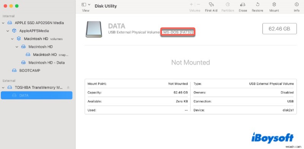Eject the TOSHIBA TransMemory drive
The width and height of the screenshot is (304, 149).
pos(68,87)
